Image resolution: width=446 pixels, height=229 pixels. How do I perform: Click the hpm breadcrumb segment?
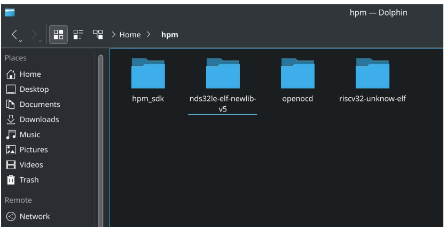[x=170, y=35]
